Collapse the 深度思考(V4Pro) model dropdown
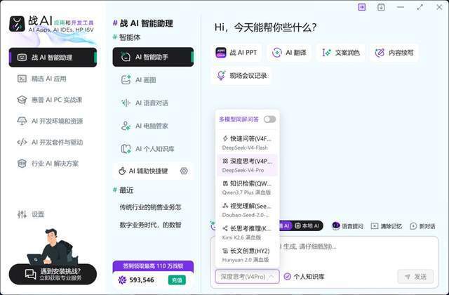Screen dimensions: 449x295 click(247, 277)
